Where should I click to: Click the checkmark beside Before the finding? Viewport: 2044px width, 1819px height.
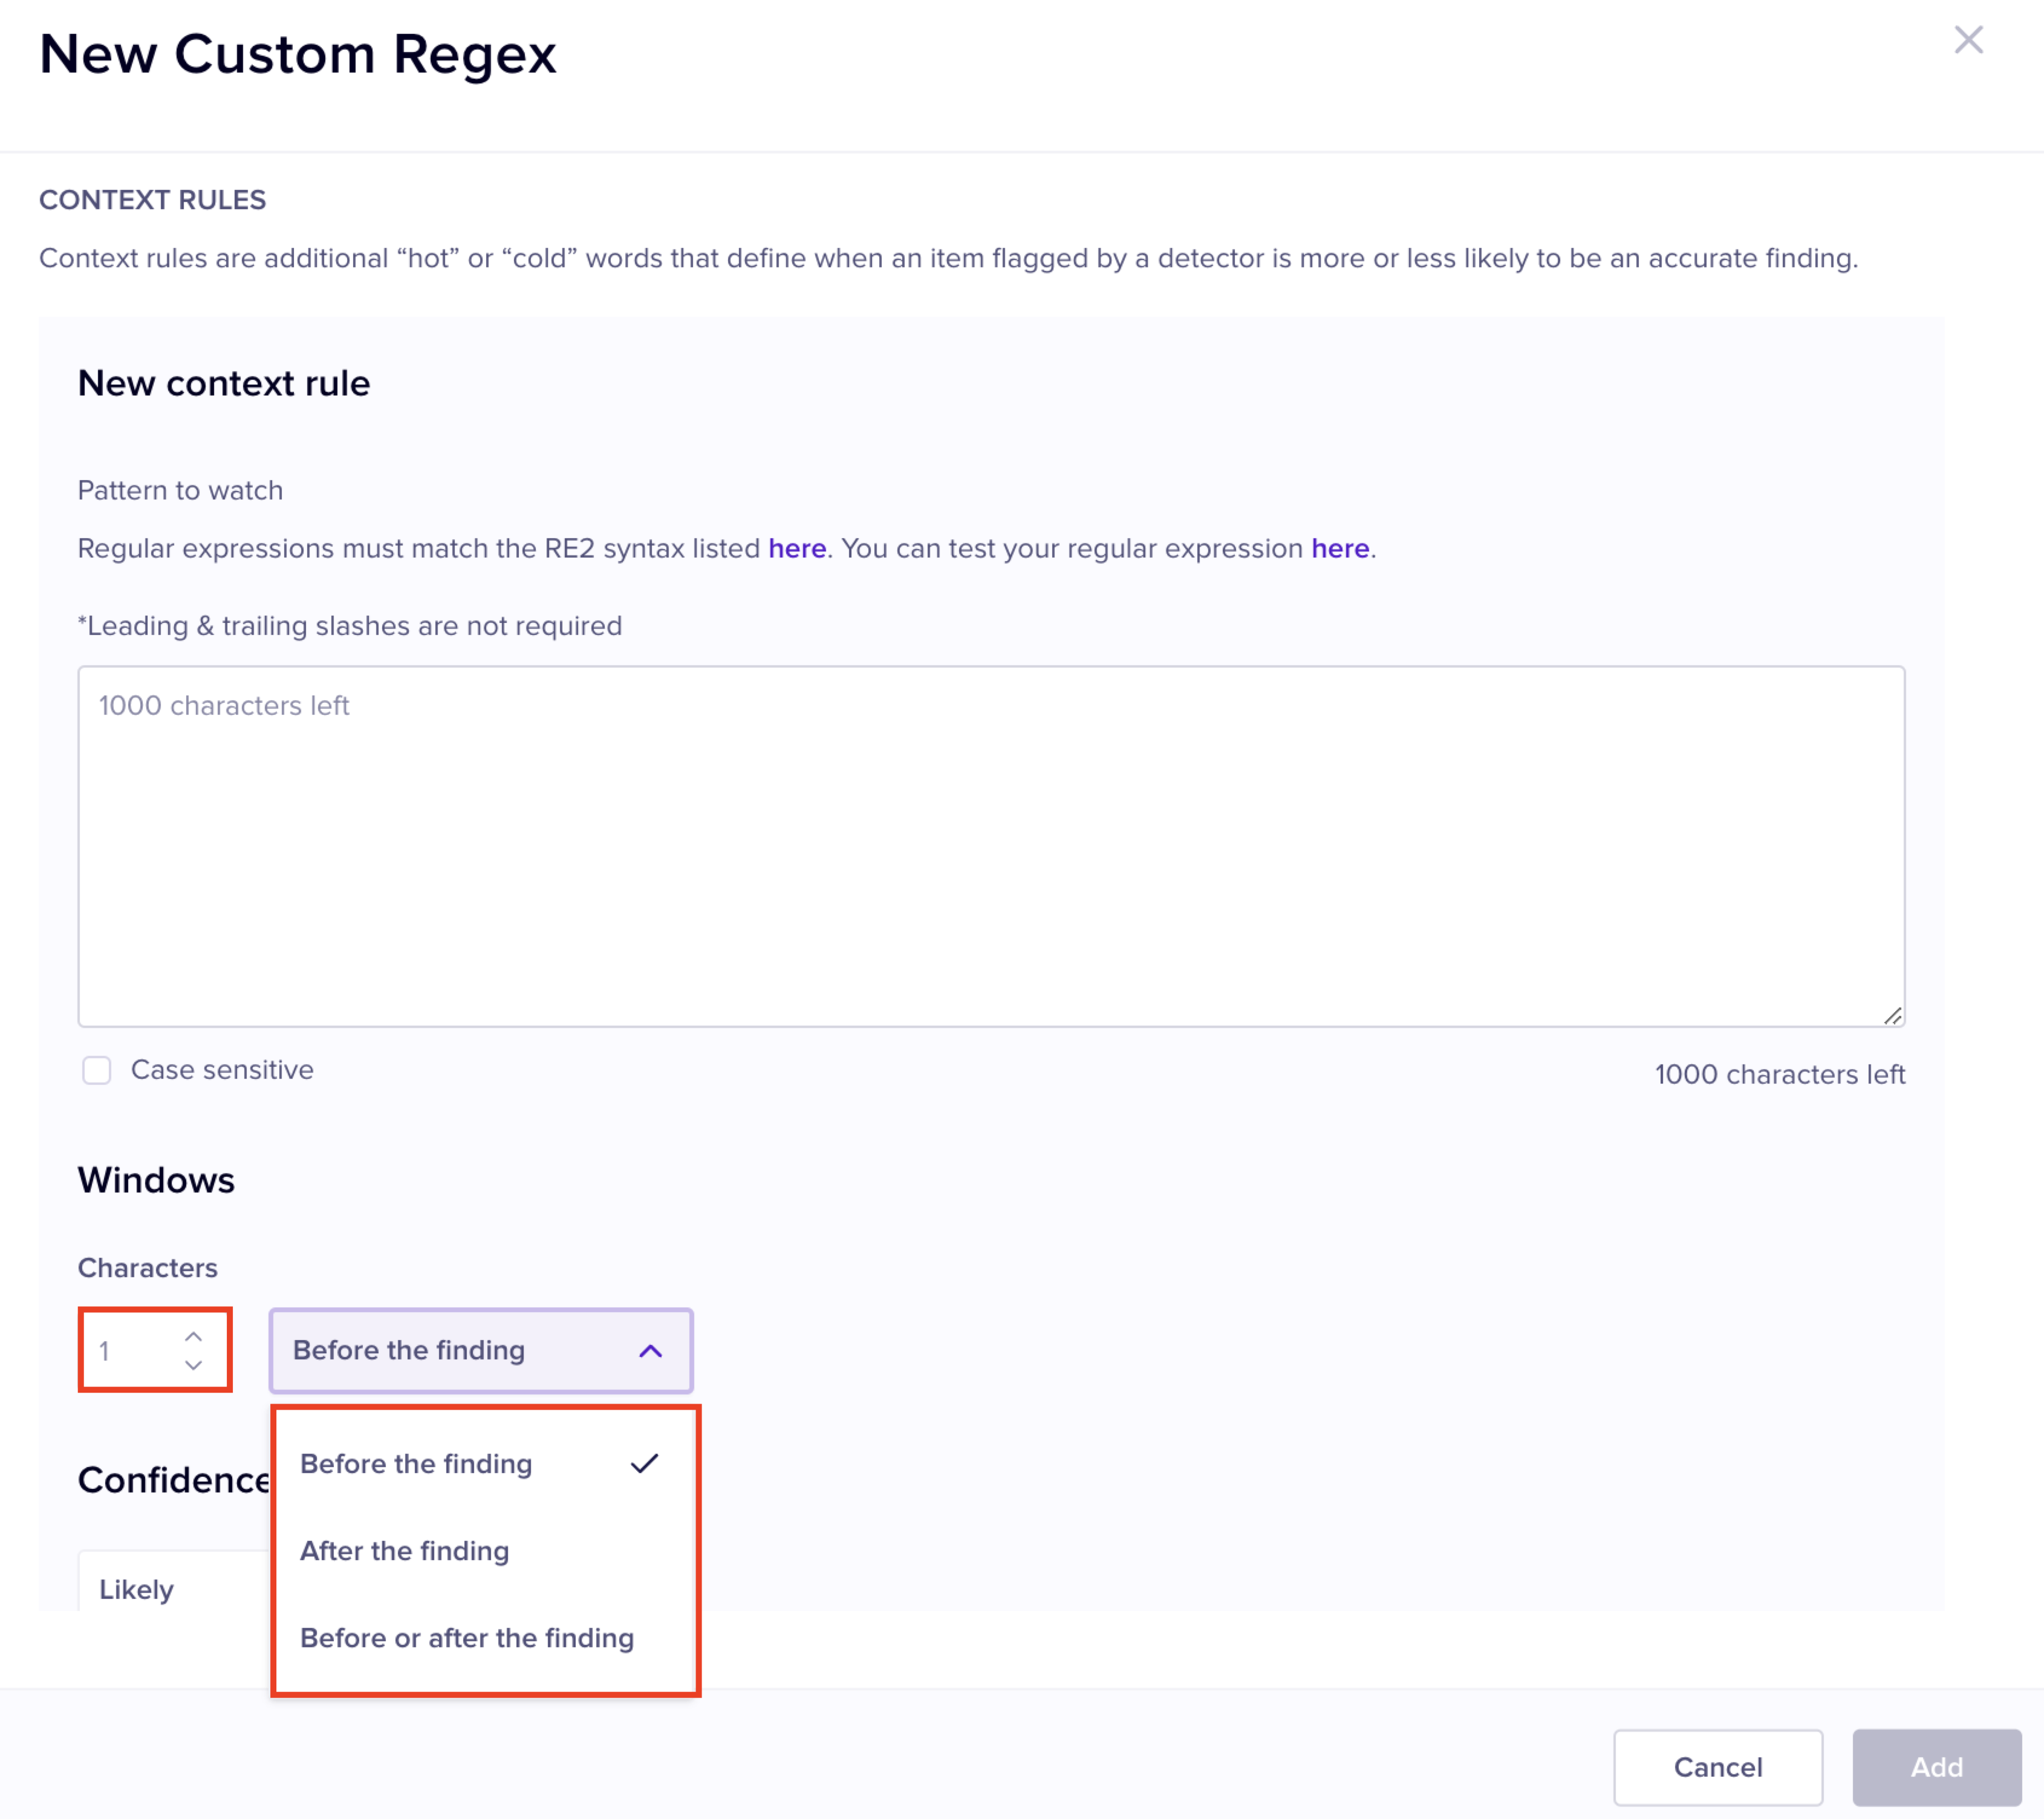pyautogui.click(x=644, y=1464)
